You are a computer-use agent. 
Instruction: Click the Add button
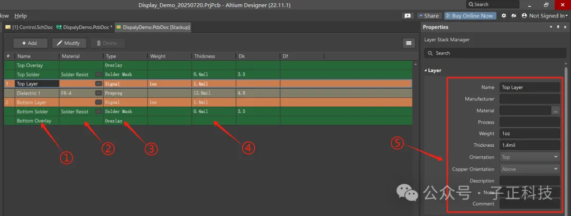(30, 43)
